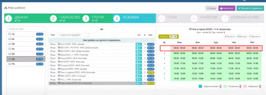Screen dimensions: 266x95
Task: Toggle Wednesday 10:40 - 11:20 time slot
Action: click(x=216, y=63)
